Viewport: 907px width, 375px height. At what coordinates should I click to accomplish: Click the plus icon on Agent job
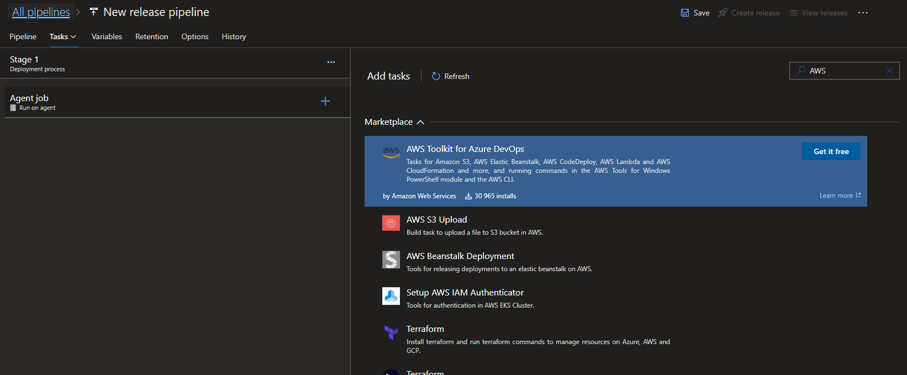(325, 101)
